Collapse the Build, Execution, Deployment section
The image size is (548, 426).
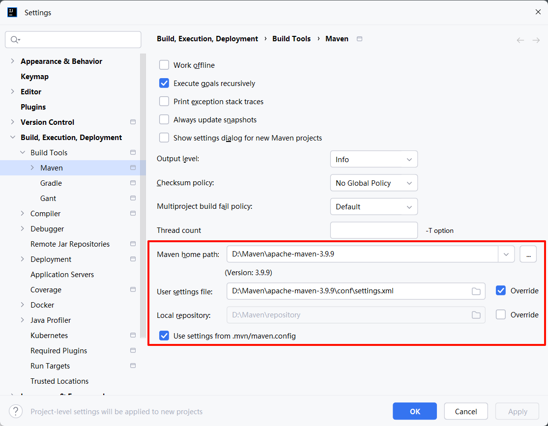tap(13, 138)
